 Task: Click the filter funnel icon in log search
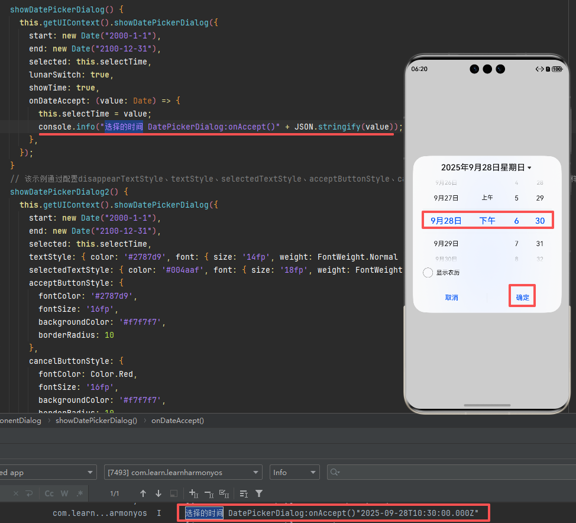point(259,493)
